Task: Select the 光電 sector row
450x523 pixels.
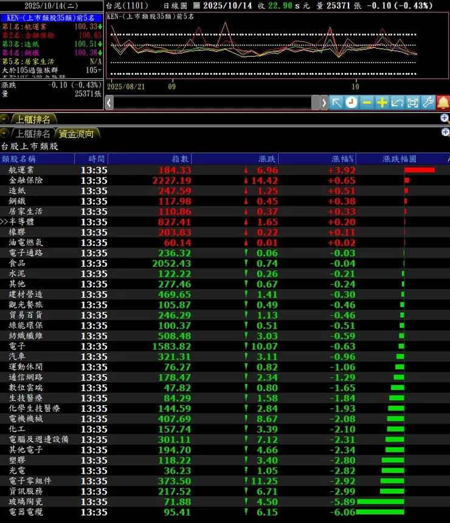Action: coord(225,471)
